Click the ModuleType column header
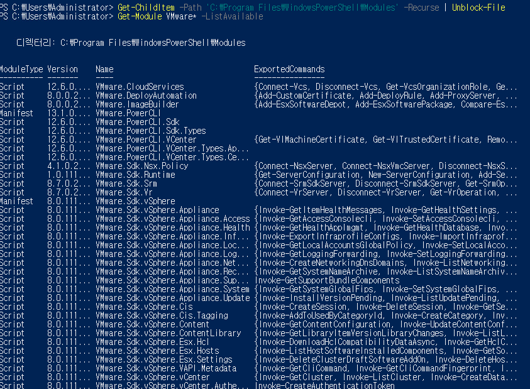 click(x=21, y=69)
